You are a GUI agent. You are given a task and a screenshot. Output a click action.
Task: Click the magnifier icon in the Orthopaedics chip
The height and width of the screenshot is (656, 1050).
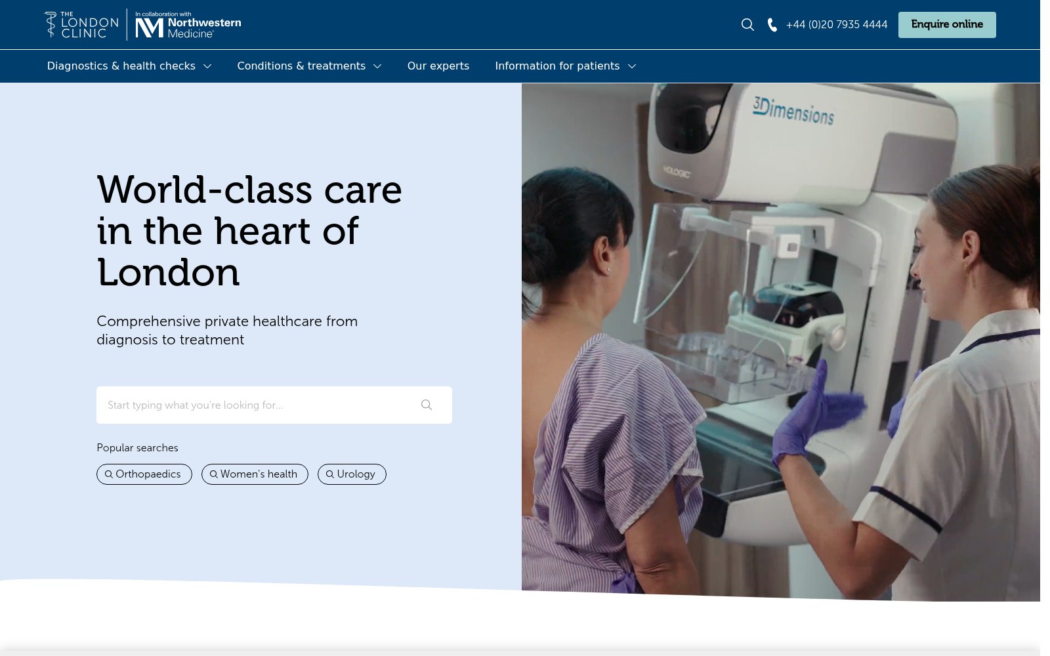(109, 474)
